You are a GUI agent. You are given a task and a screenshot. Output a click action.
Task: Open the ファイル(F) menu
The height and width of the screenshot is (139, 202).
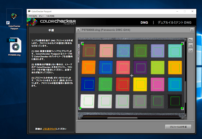coord(33,16)
